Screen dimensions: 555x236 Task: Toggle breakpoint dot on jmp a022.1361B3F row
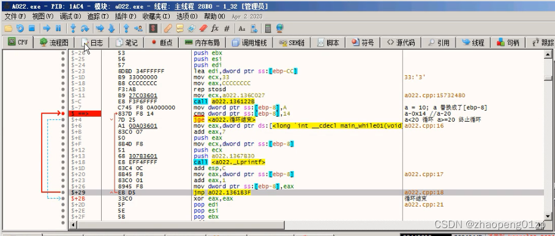[63, 193]
